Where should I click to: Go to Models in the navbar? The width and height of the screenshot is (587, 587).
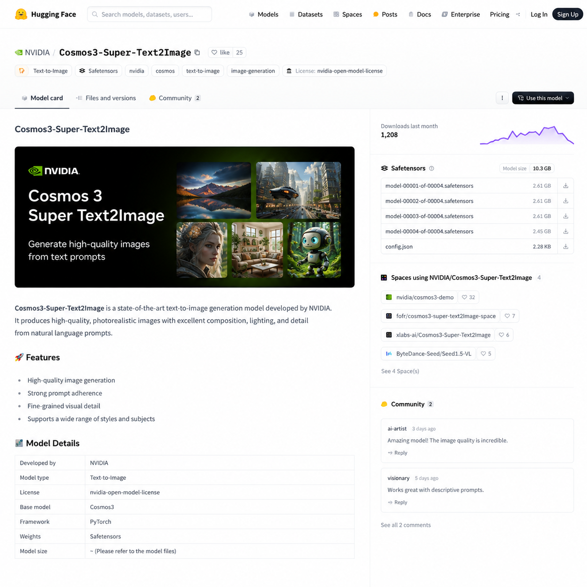pos(264,15)
